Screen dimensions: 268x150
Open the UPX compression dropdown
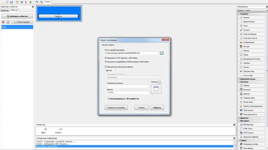(134, 77)
